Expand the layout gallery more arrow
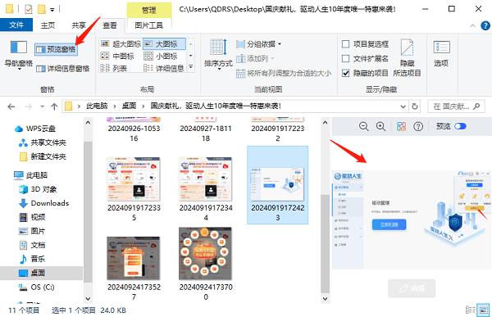The width and height of the screenshot is (492, 317). click(x=190, y=67)
